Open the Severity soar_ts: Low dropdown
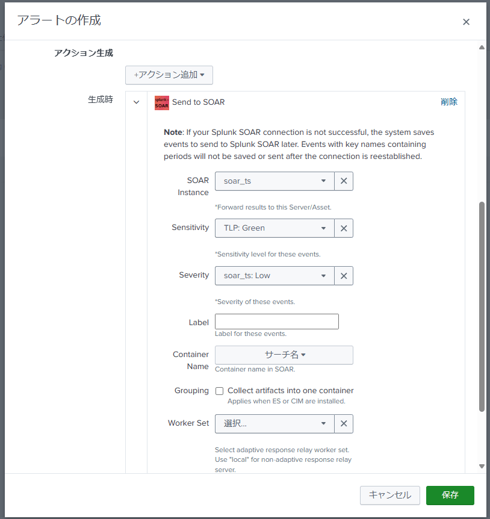Screen dimensions: 490x519 [x=274, y=276]
